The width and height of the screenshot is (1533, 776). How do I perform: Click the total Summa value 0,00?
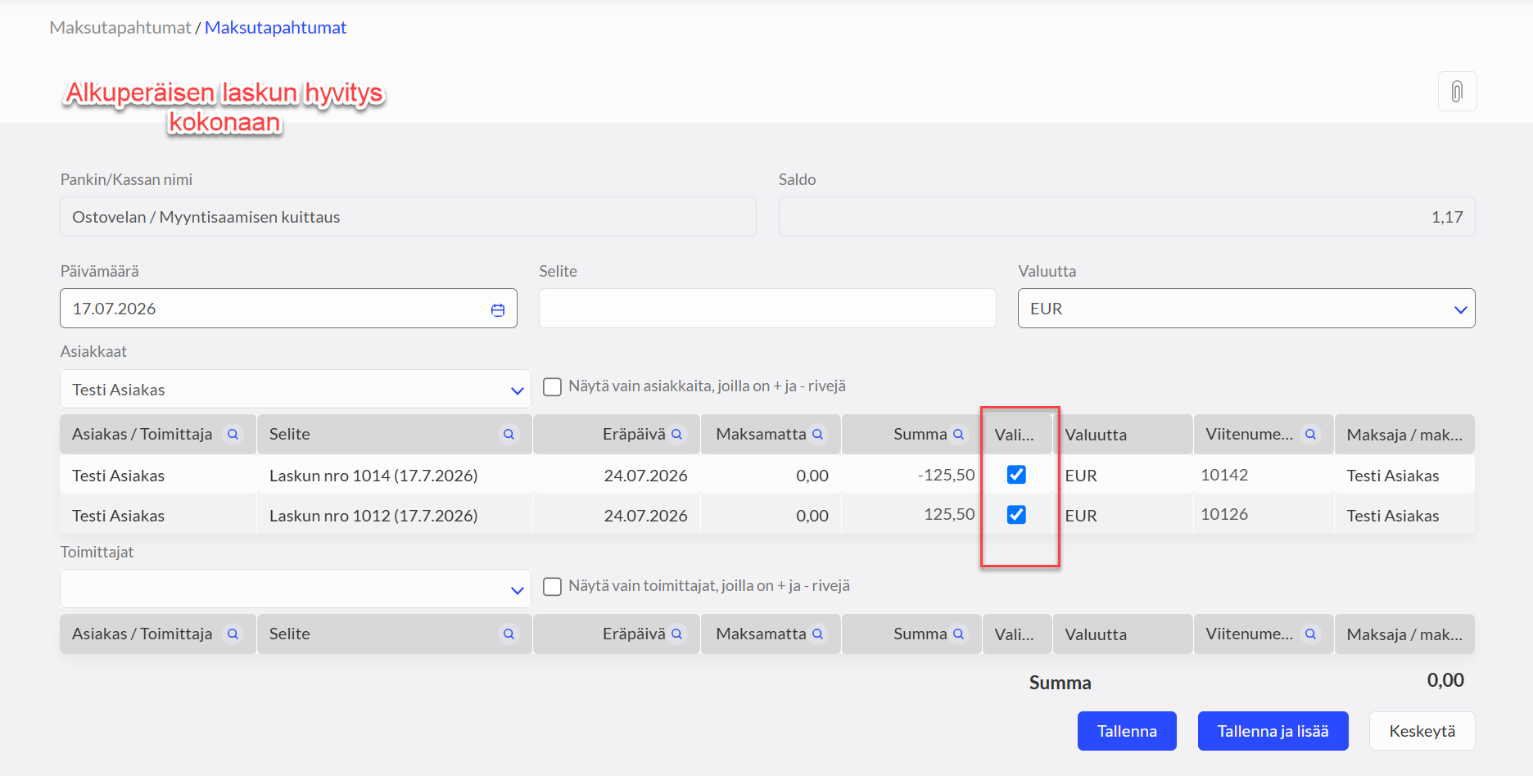click(x=1445, y=680)
